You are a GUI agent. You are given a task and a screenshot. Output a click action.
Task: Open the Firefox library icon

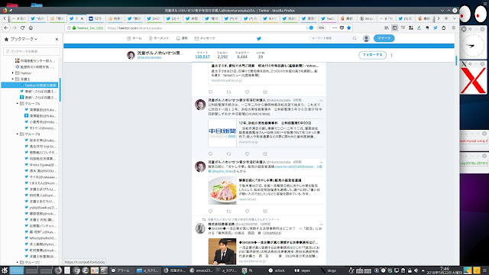click(387, 27)
